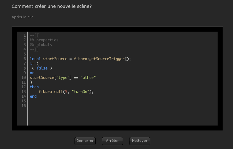Click line number 16 in the gutter
This screenshot has width=233, height=149.
click(x=24, y=106)
